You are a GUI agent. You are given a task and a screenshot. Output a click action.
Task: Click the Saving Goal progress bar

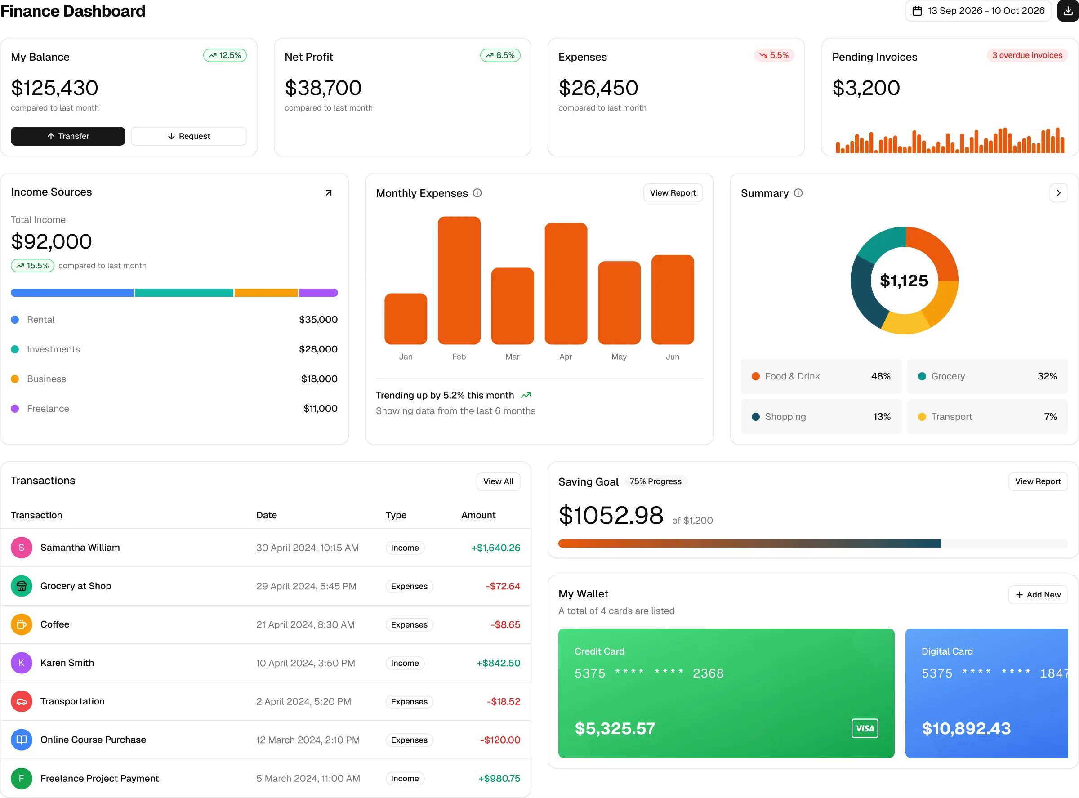tap(813, 544)
